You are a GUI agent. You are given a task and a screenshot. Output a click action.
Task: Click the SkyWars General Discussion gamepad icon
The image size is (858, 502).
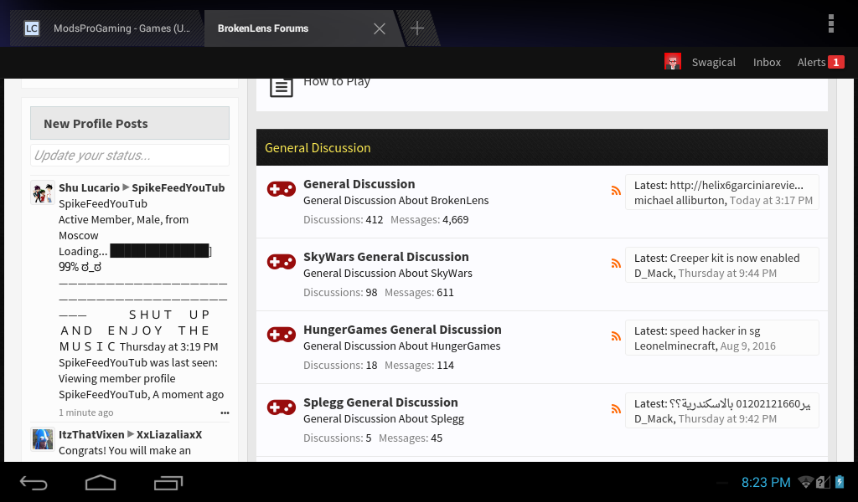pos(282,262)
